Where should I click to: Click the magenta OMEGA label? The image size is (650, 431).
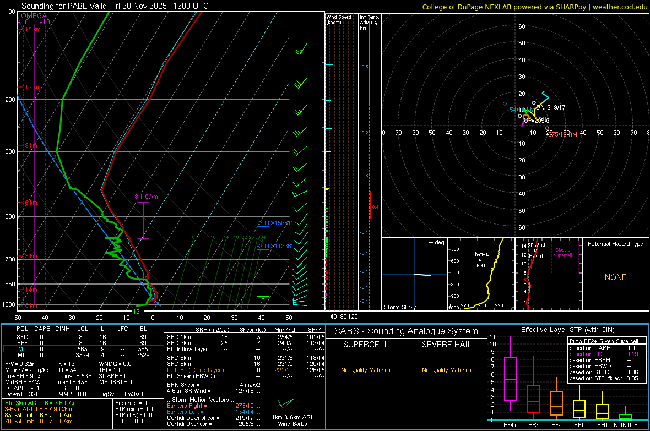coord(34,16)
